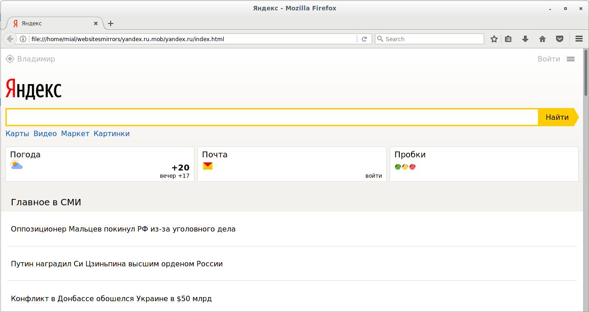This screenshot has height=312, width=589.
Task: Click the Пробки traffic lights icon
Action: 405,166
